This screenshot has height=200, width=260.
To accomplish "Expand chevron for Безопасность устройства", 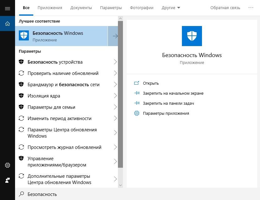I will 115,62.
